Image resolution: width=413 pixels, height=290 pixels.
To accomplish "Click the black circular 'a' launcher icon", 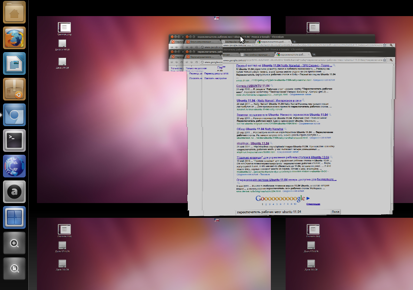I will 15,192.
